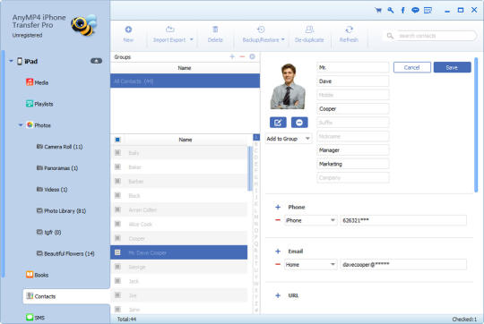Open Media in the sidebar

click(37, 82)
